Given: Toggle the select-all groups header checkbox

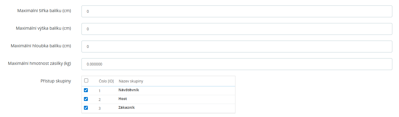Looking at the screenshot, I should 86,81.
